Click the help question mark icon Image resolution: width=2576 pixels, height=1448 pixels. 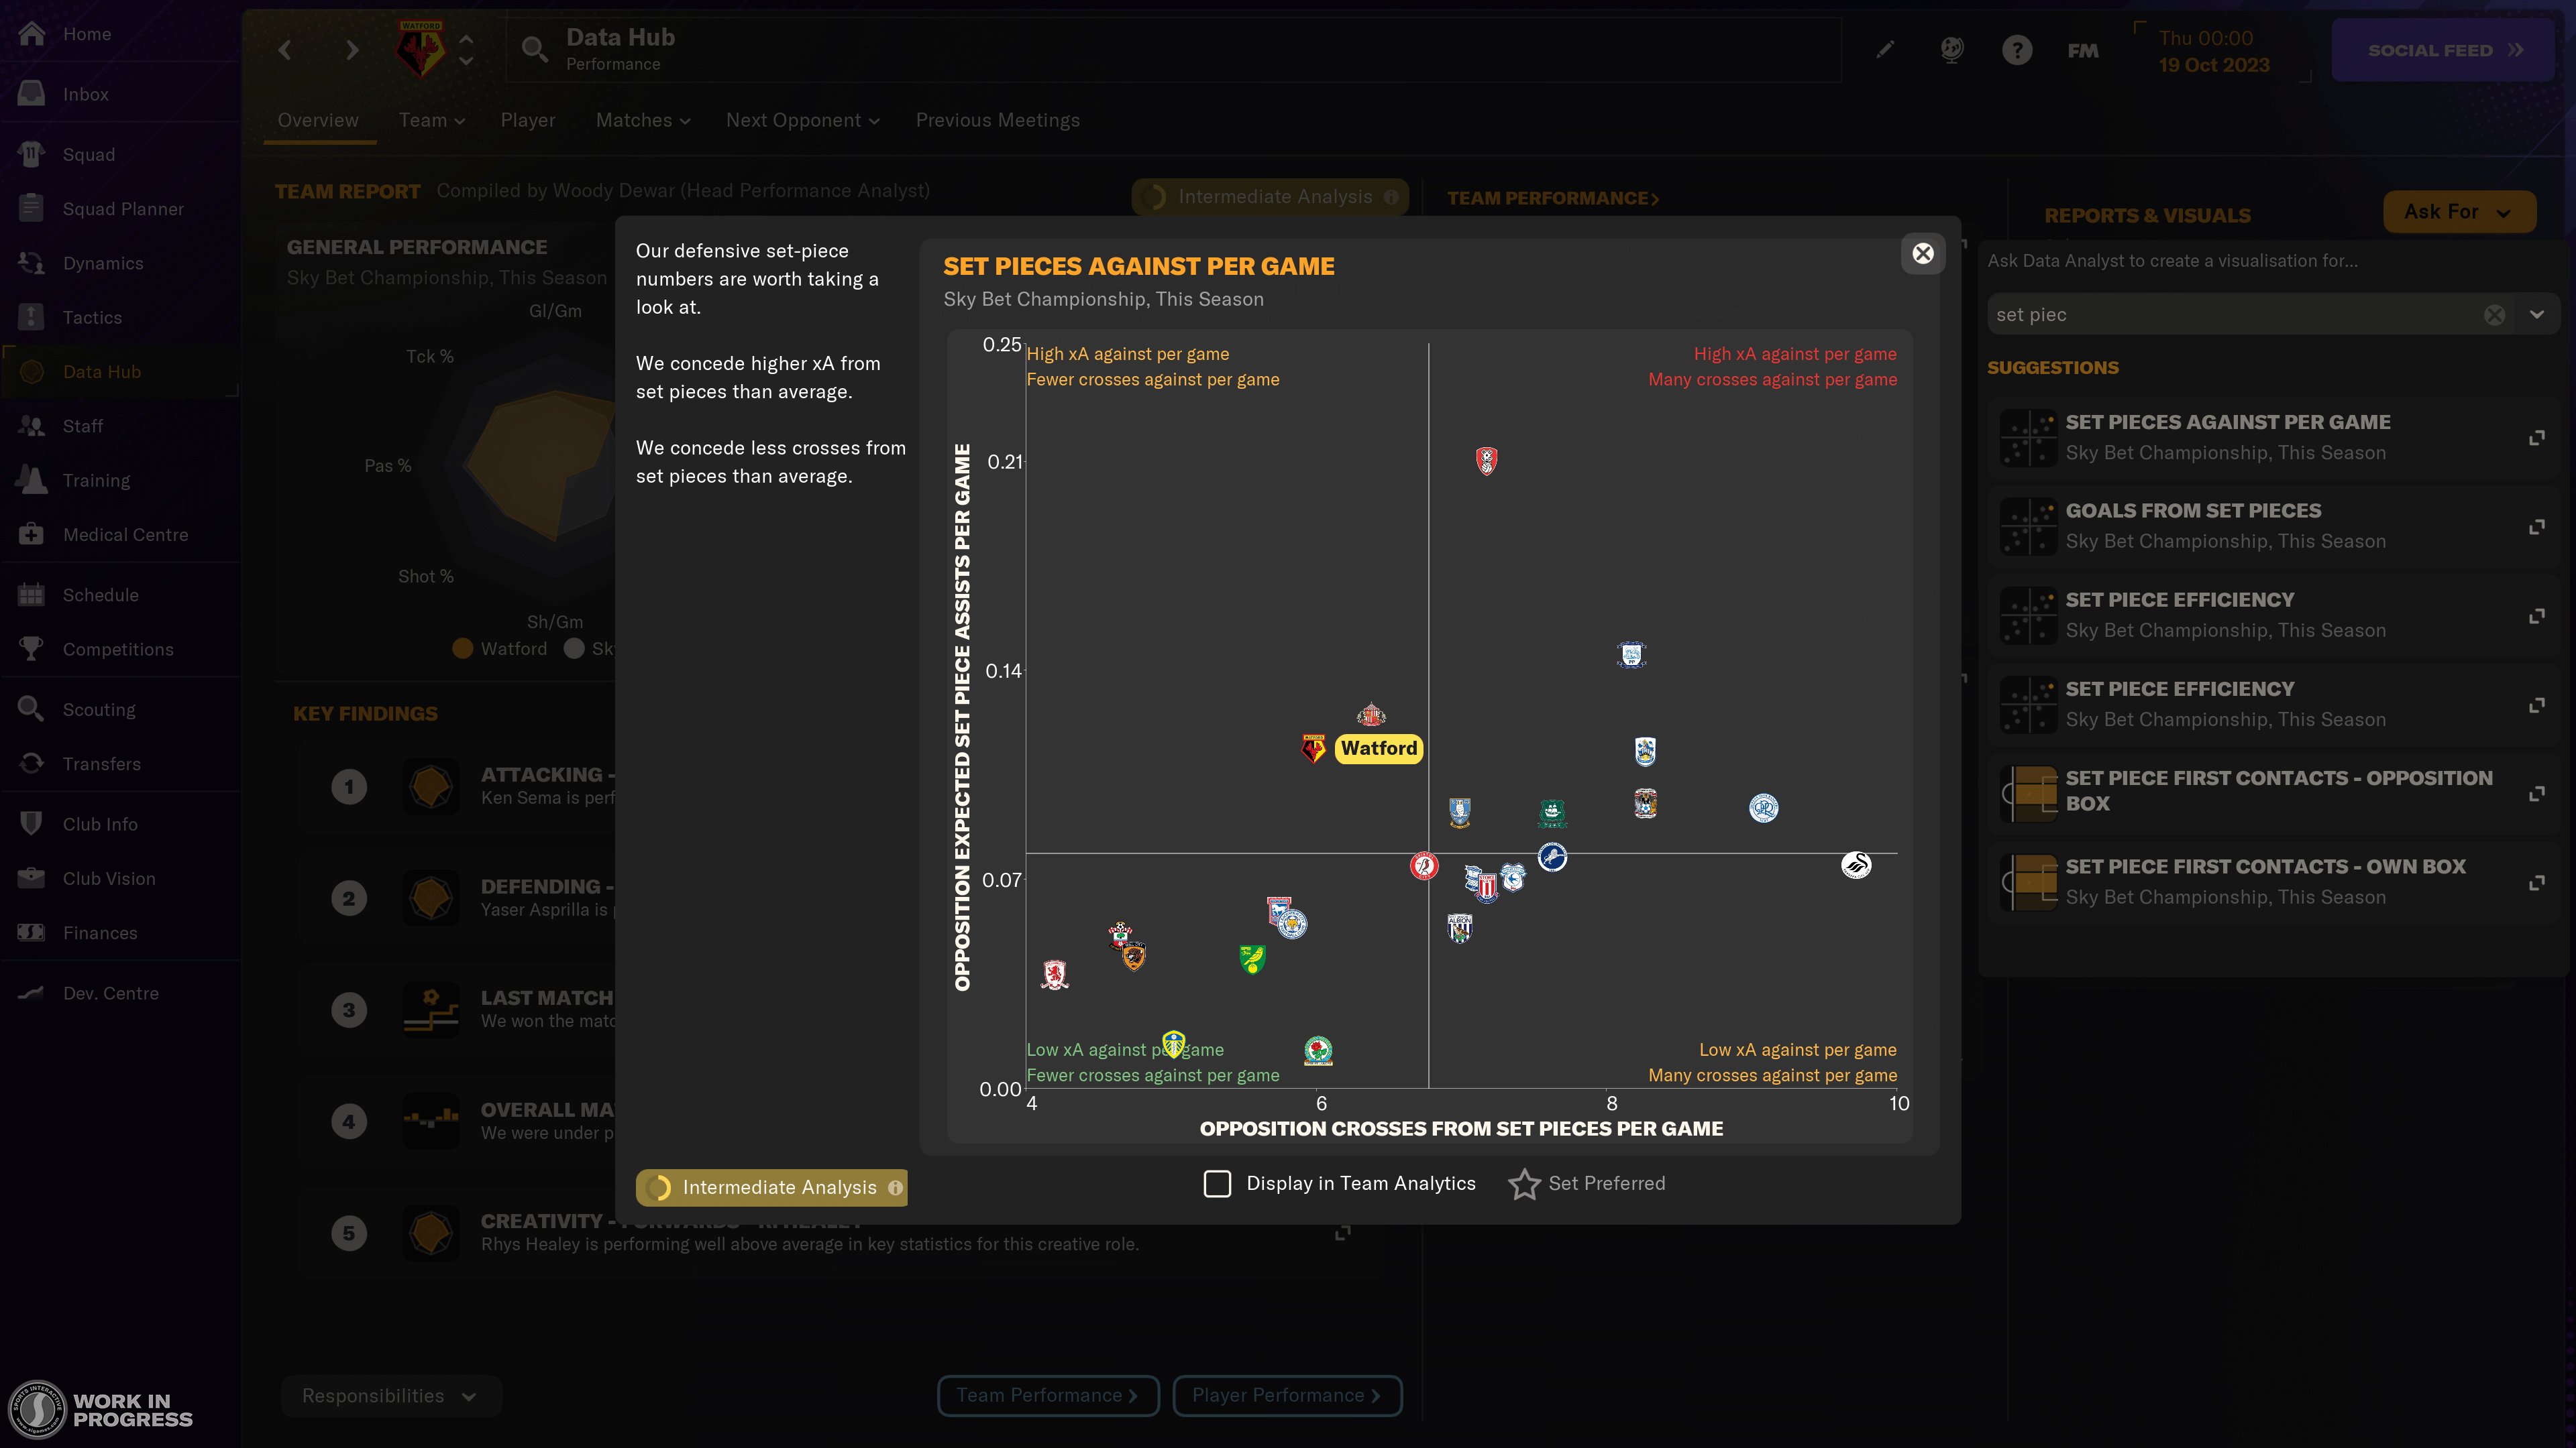tap(2017, 49)
